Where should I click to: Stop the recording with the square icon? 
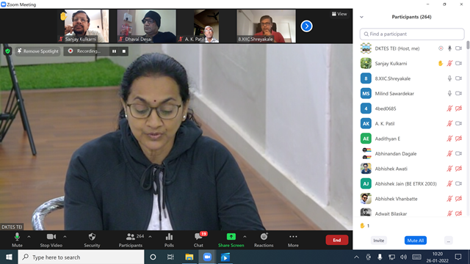[124, 51]
